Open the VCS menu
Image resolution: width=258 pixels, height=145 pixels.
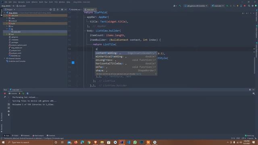point(56,2)
